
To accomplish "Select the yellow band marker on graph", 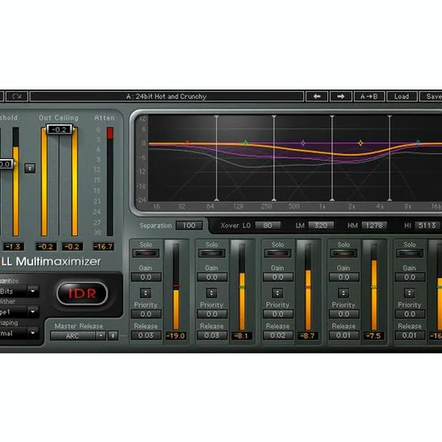I will pos(360,143).
